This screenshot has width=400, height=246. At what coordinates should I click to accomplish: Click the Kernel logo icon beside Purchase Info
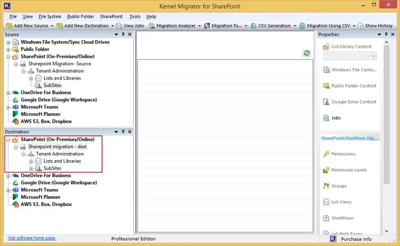(x=333, y=239)
